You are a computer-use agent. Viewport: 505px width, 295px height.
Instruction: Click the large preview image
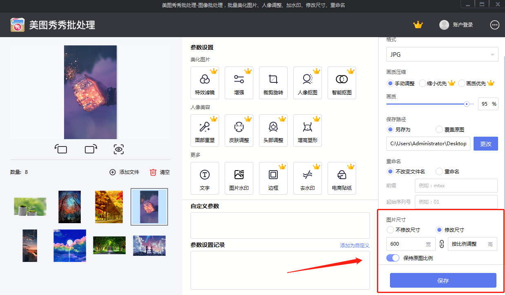(x=91, y=92)
